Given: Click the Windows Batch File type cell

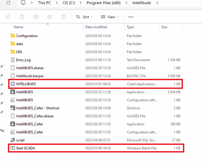Looking at the screenshot, I should click(141, 148).
